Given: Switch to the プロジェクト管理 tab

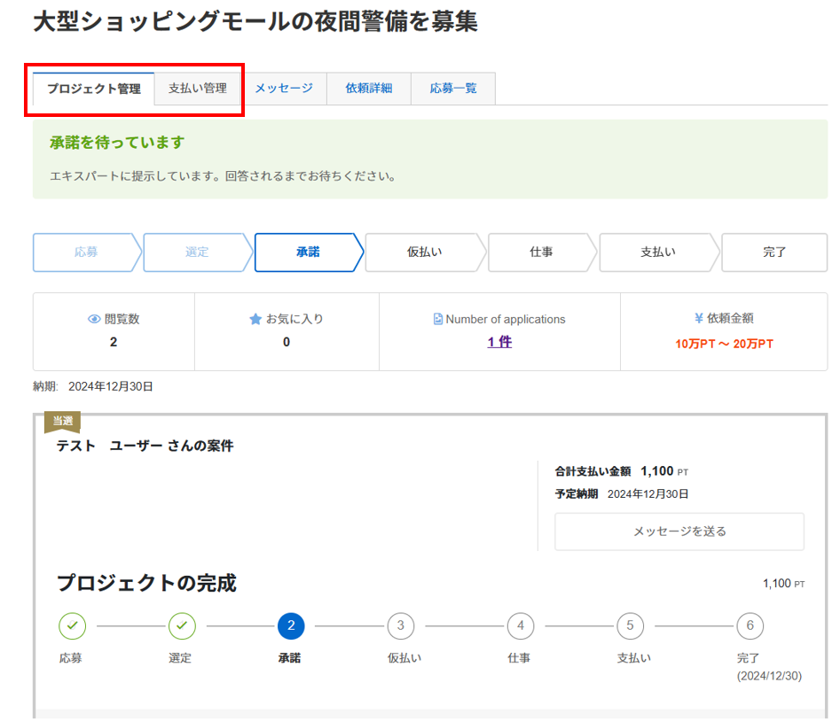Looking at the screenshot, I should pos(94,89).
